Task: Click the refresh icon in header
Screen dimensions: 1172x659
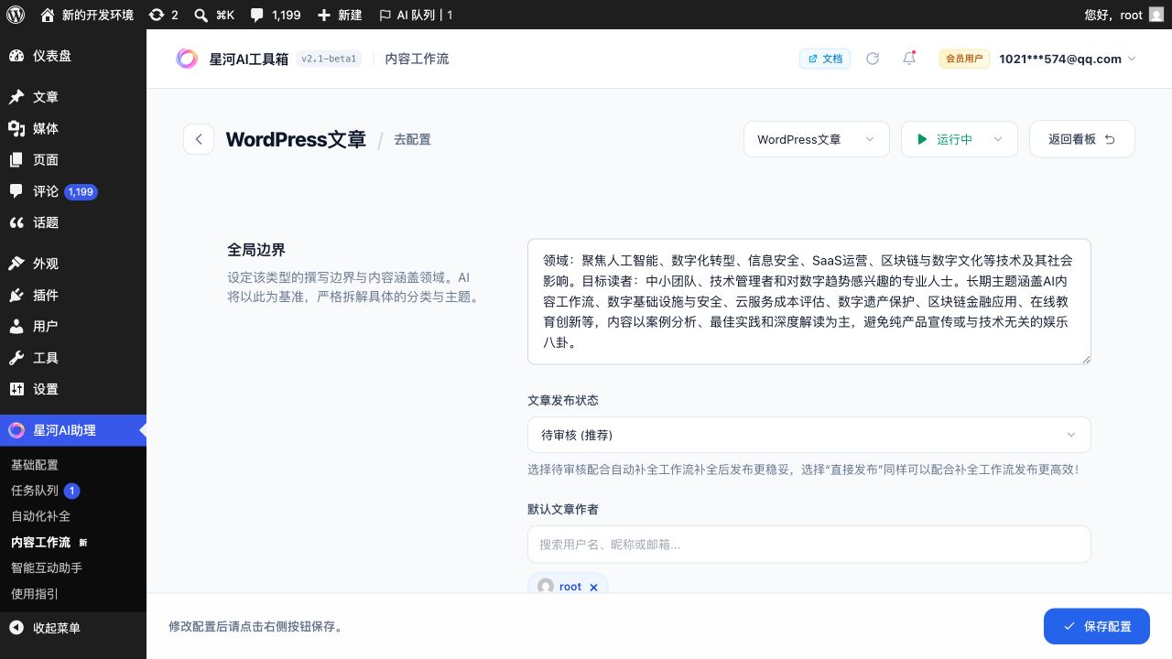Action: point(873,59)
